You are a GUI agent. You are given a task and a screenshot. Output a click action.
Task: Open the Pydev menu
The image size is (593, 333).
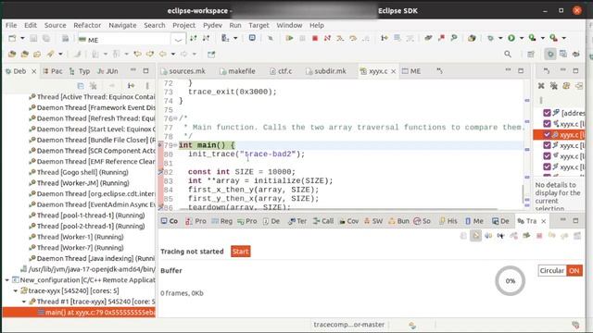coord(212,25)
